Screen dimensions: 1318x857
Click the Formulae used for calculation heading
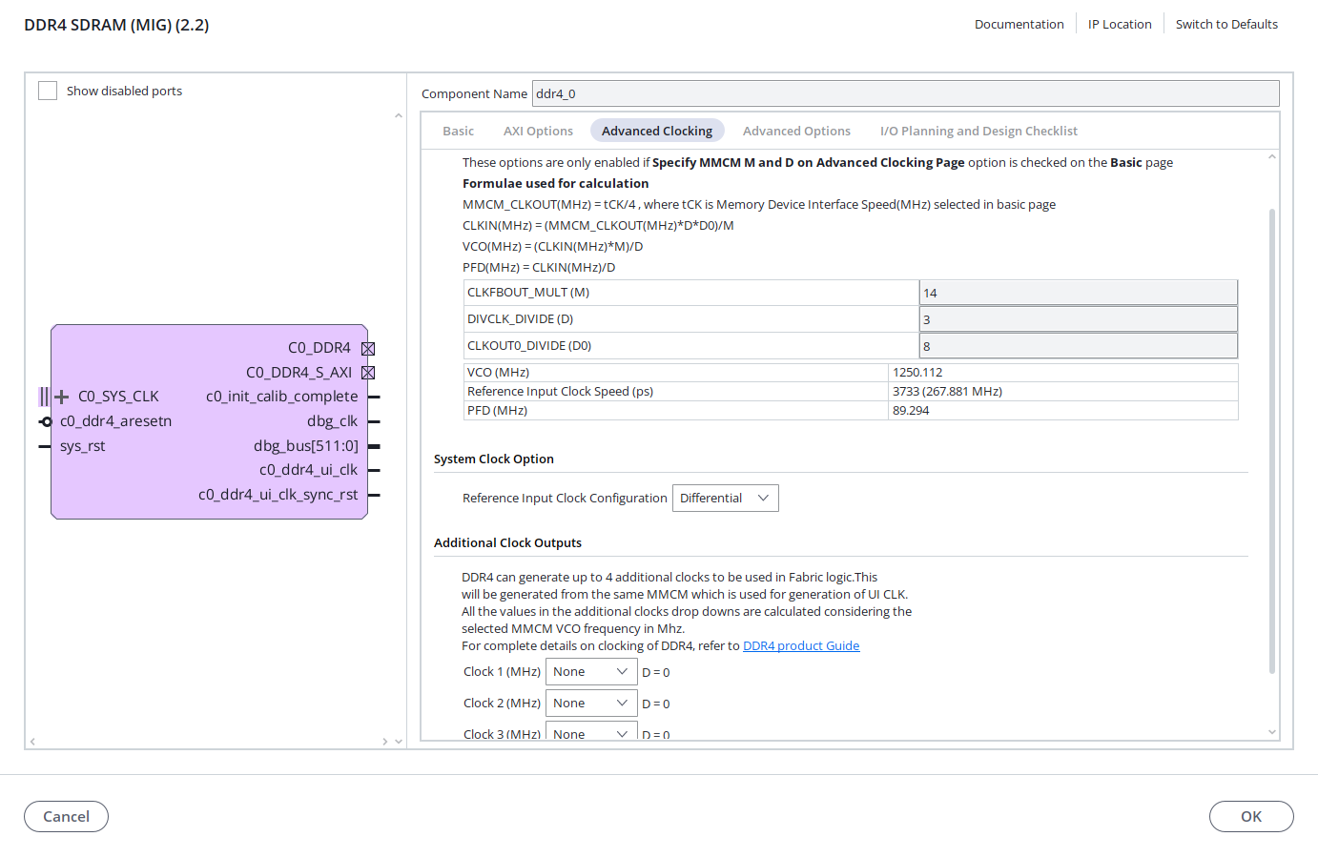(555, 183)
